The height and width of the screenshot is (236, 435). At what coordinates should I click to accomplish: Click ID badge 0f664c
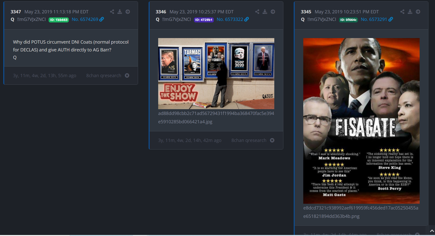[348, 20]
